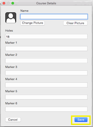Click the Change Picture button

pos(33,23)
